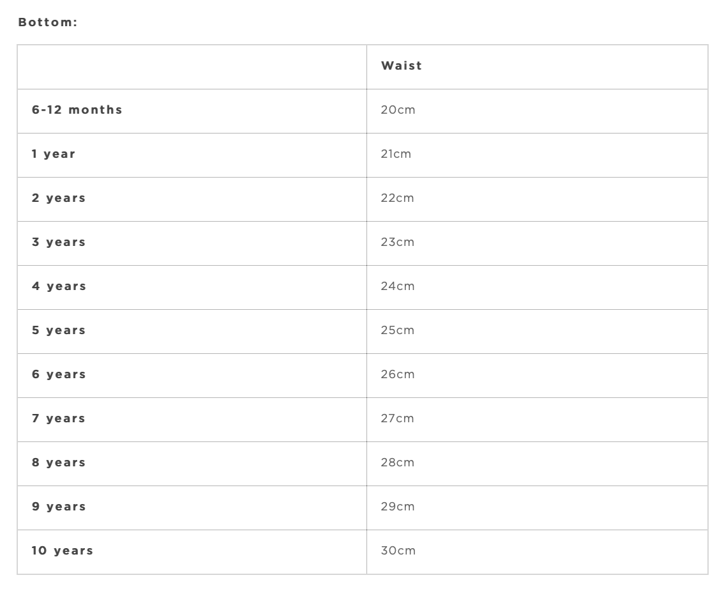
Task: Select the 29cm waist measurement
Action: (398, 507)
